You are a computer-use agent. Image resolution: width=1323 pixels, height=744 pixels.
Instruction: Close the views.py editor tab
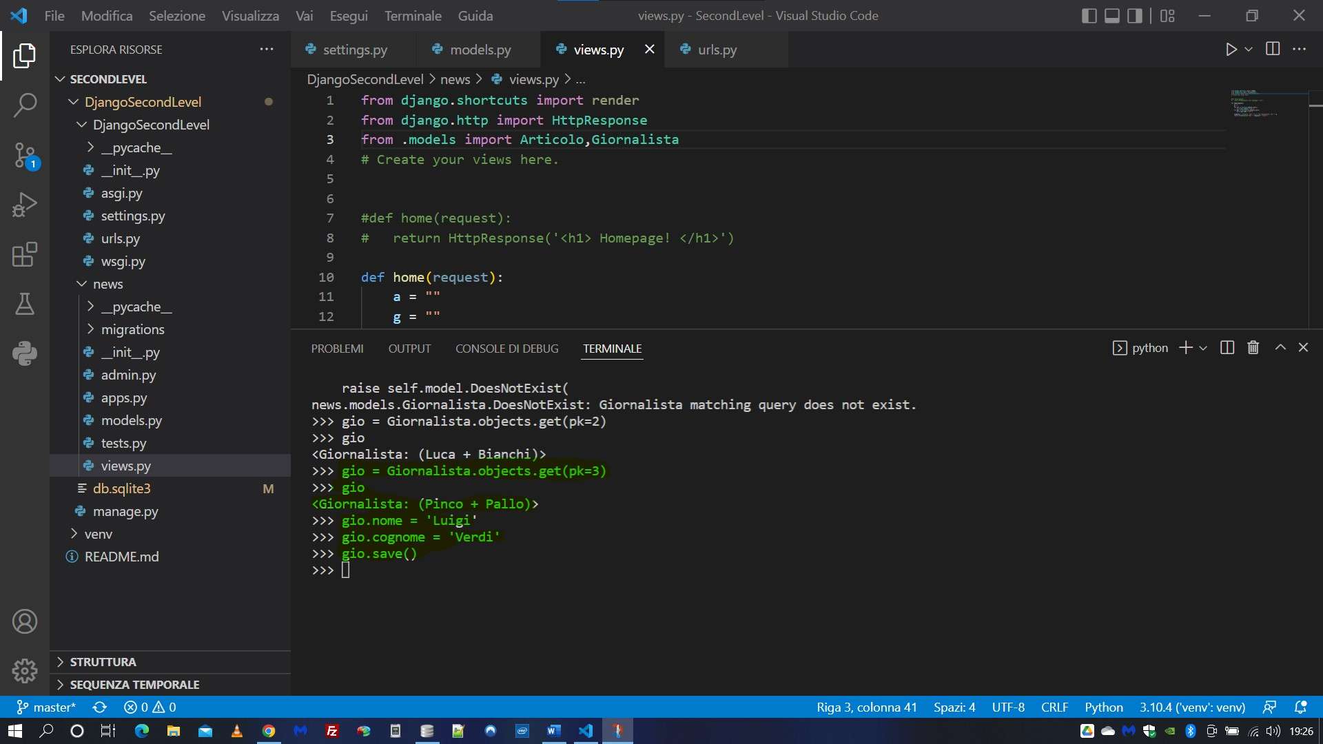[649, 49]
